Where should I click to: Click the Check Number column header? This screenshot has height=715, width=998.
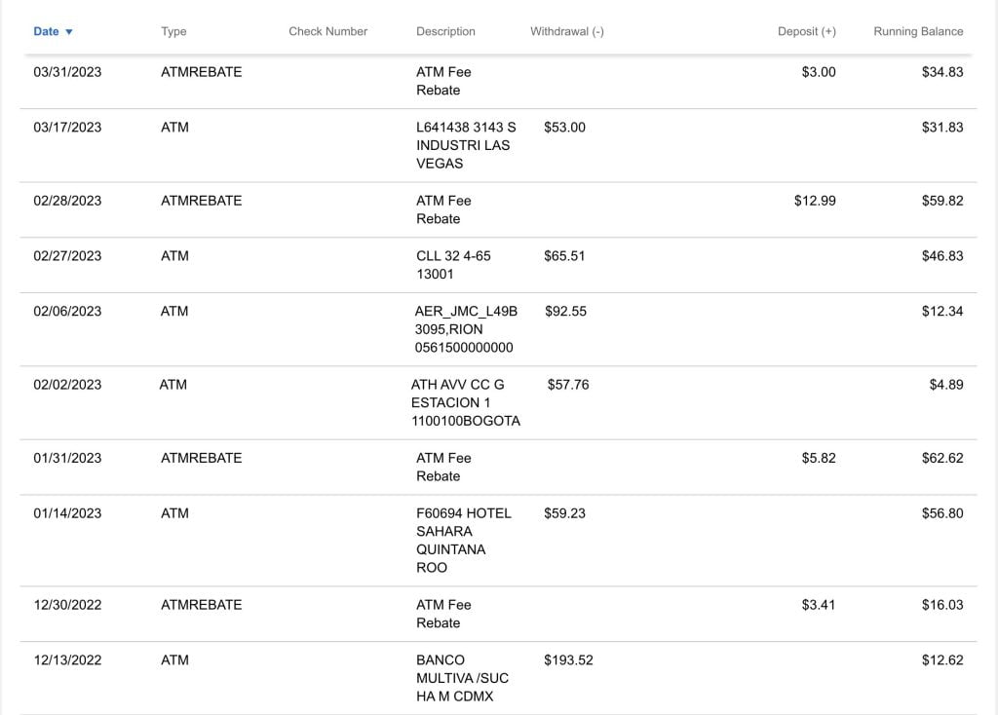[x=327, y=31]
